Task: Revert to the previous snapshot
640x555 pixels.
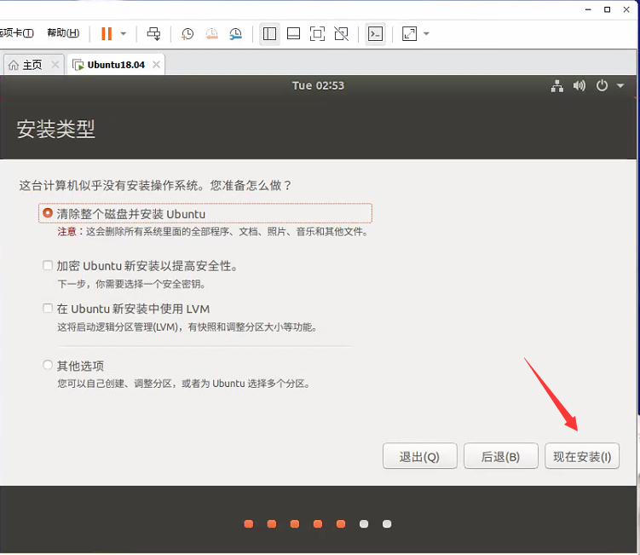Action: (211, 33)
